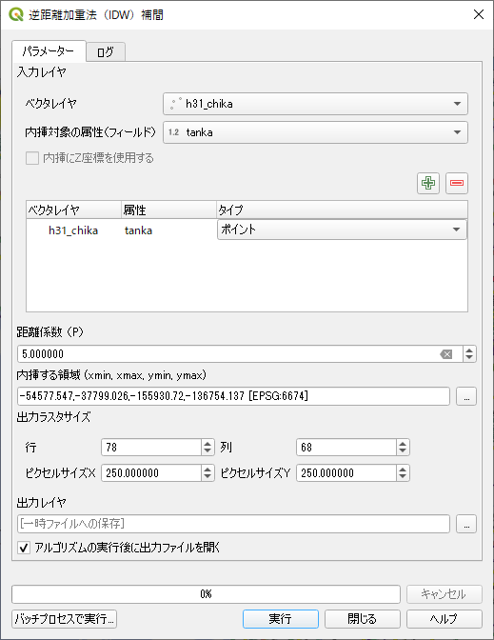This screenshot has width=494, height=640.
Task: Expand interpolation attribute tanka dropdown
Action: tap(315, 132)
